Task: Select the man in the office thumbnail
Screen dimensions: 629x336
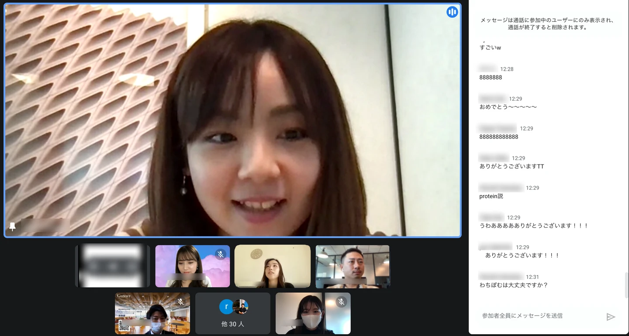Action: tap(353, 266)
